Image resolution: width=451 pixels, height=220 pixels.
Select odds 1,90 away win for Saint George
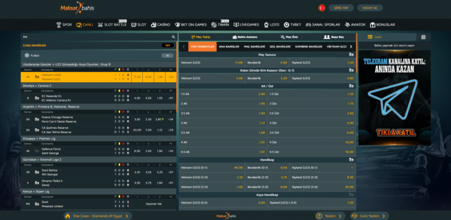(x=160, y=151)
